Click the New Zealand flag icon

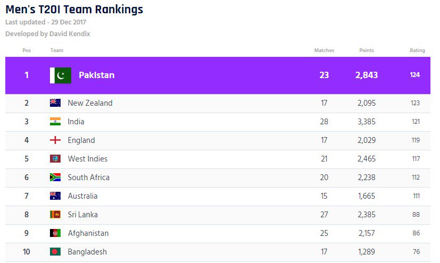[55, 103]
